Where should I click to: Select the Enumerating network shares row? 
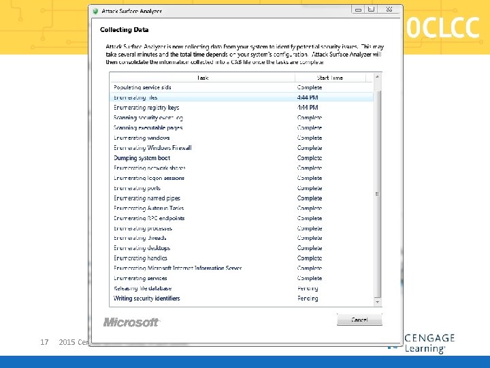(x=242, y=168)
